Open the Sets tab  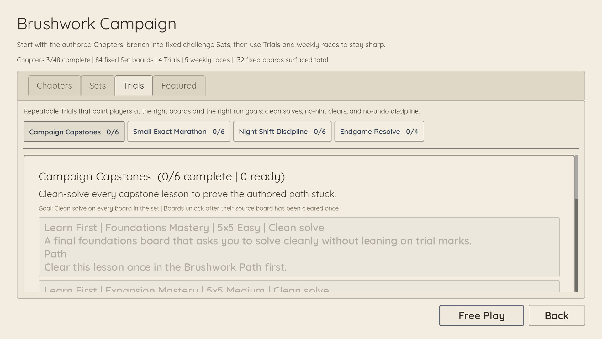98,86
